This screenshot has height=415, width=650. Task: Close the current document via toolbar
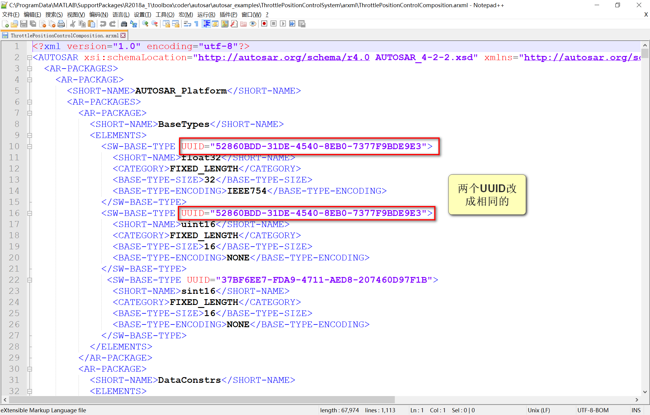(42, 24)
